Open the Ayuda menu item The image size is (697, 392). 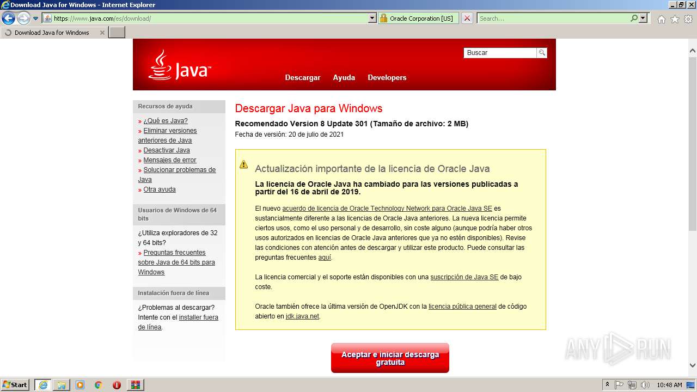(344, 77)
